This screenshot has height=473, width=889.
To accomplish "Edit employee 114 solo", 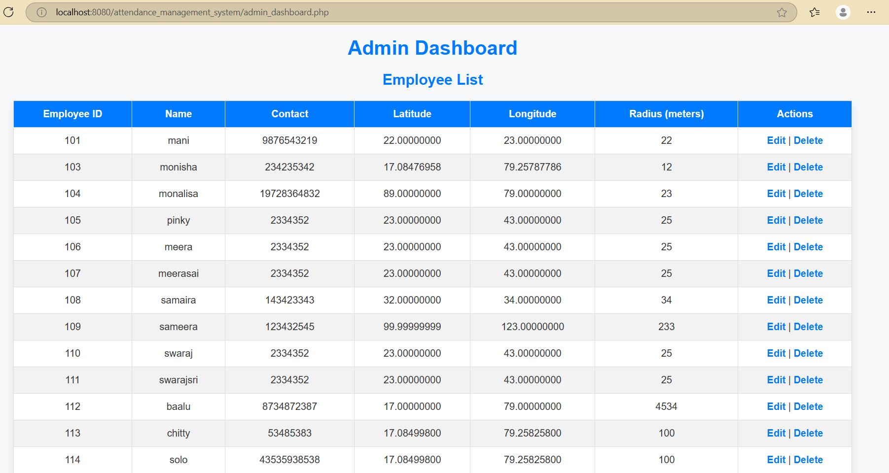I will click(776, 460).
